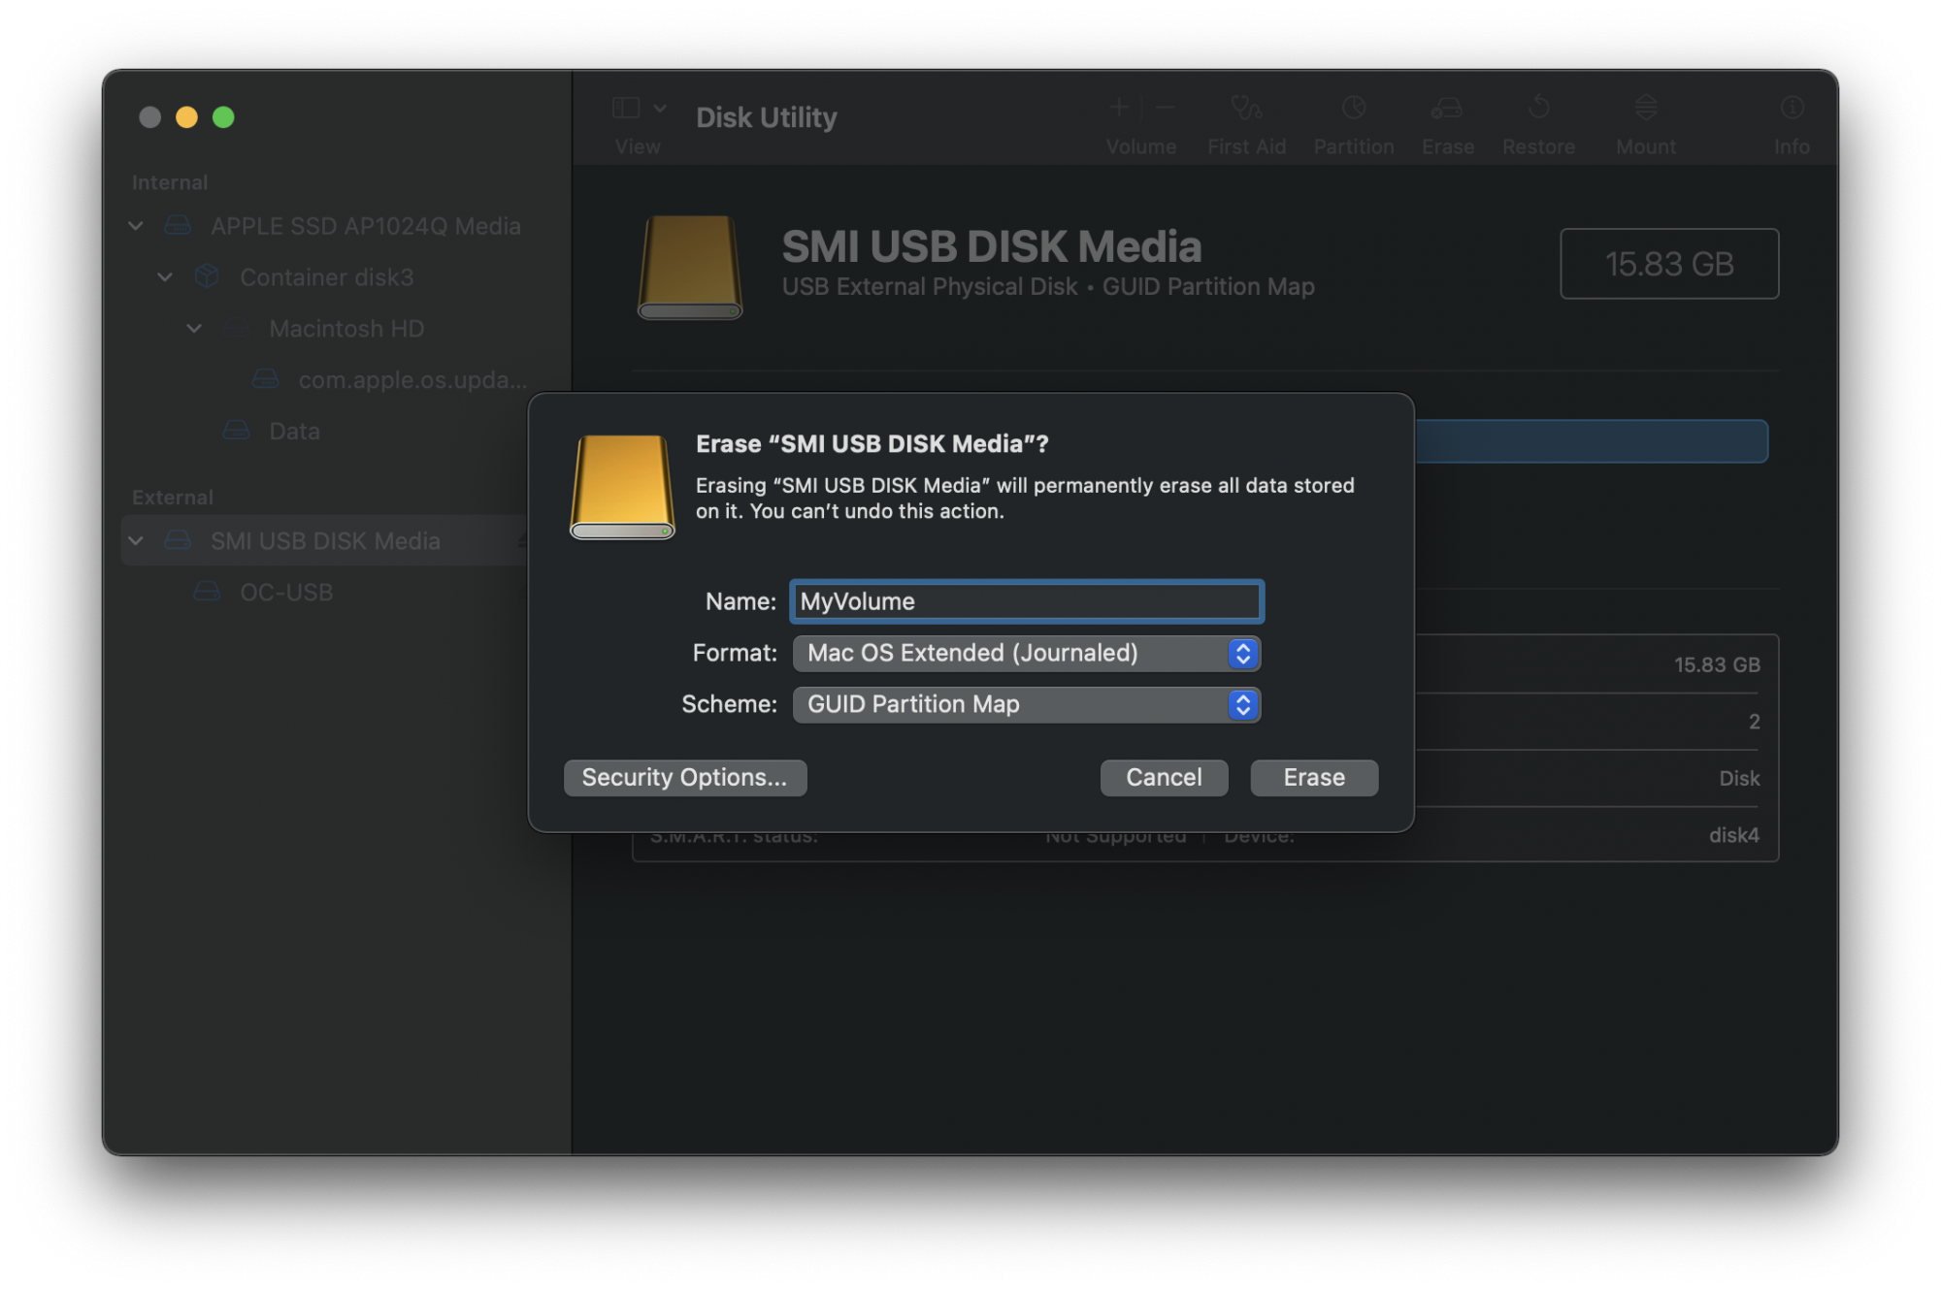Select the OC-USB volume in sidebar
The image size is (1941, 1291).
[x=286, y=593]
